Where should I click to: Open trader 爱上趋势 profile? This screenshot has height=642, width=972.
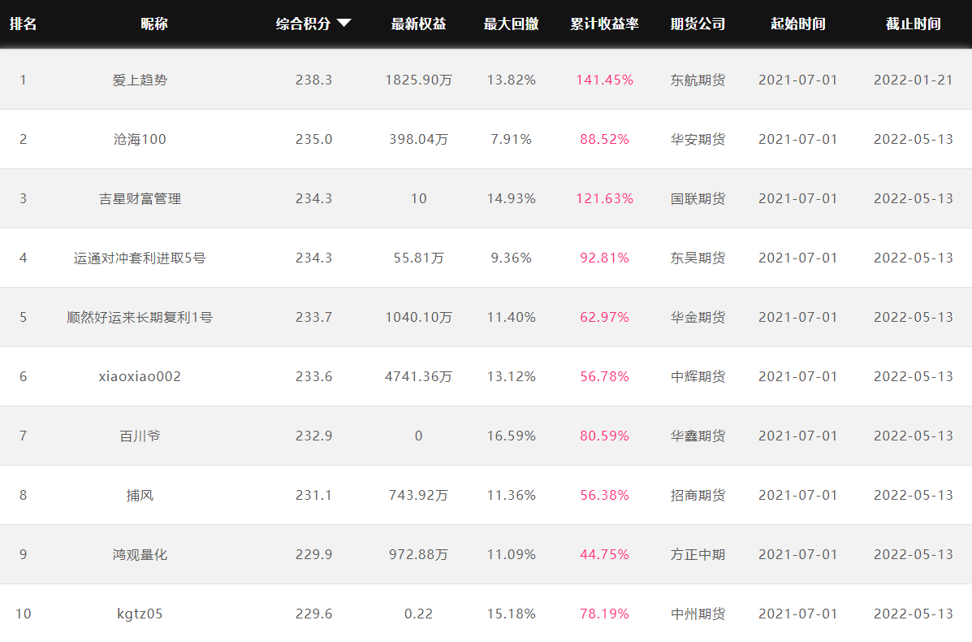[140, 80]
